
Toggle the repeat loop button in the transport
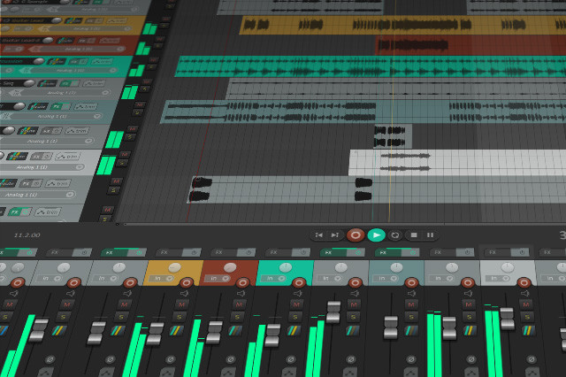coord(394,235)
